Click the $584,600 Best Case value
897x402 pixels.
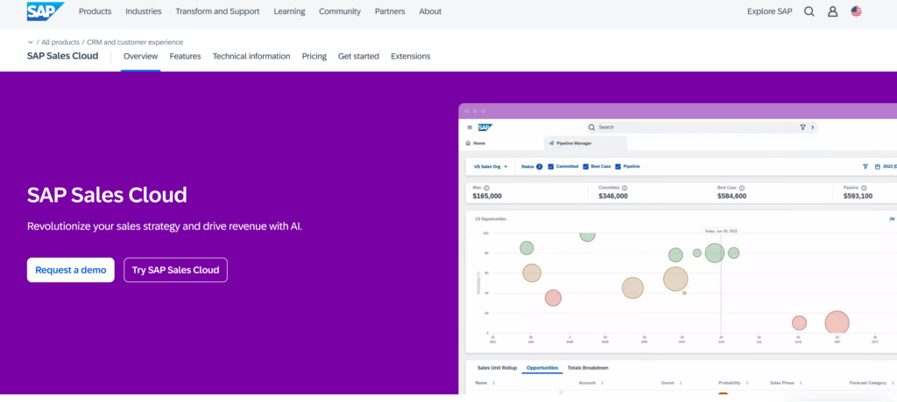pos(731,196)
